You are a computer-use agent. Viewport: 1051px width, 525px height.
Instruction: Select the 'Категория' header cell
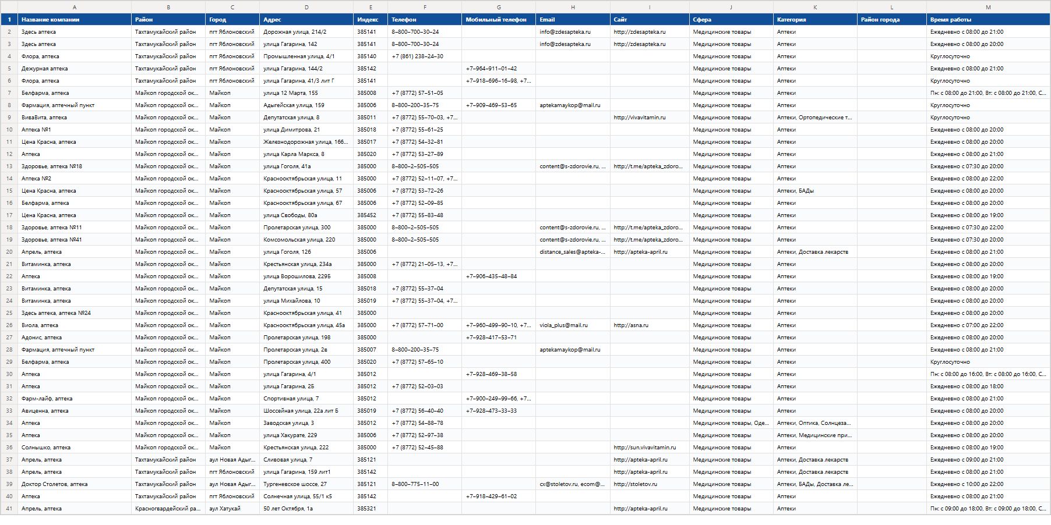(x=815, y=19)
